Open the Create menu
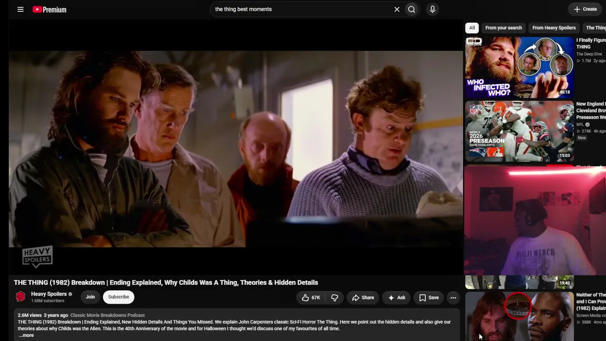Screen dimensions: 606x341 586,9
